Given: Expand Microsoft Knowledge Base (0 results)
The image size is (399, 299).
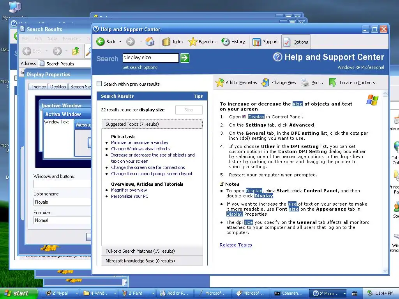Looking at the screenshot, I should [152, 261].
